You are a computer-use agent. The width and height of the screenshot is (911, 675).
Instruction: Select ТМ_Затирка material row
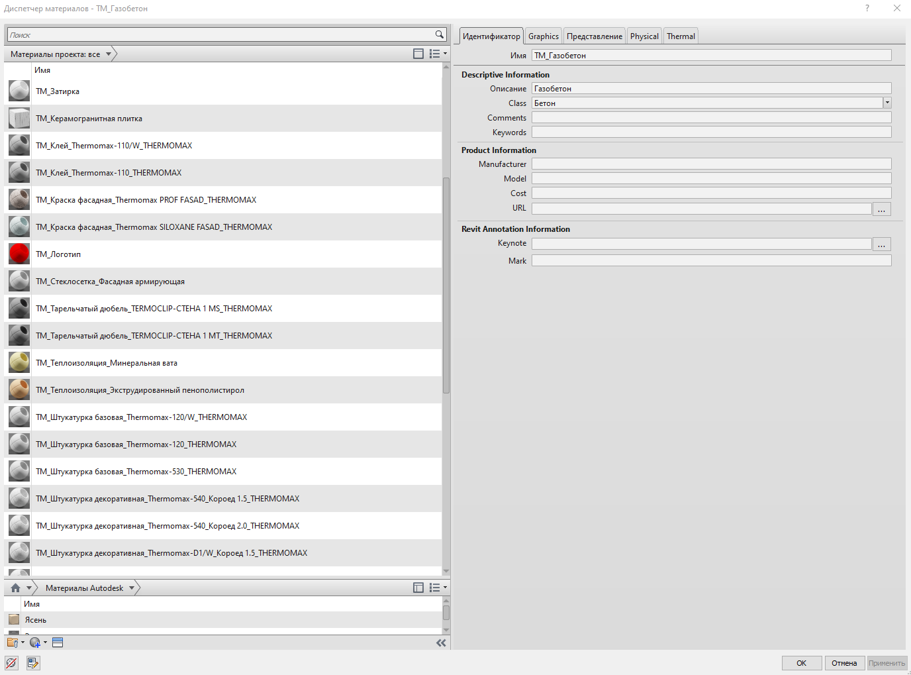[223, 91]
